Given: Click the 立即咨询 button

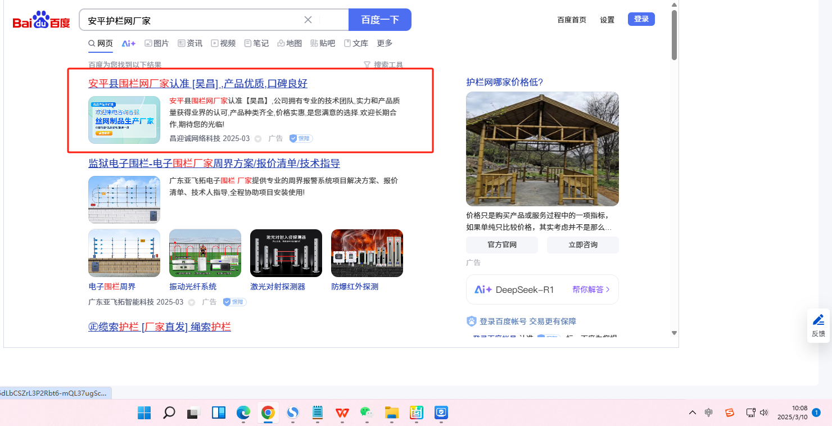Looking at the screenshot, I should click(x=583, y=245).
